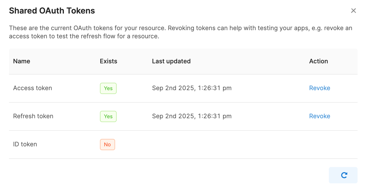Viewport: 366px width, 190px height.
Task: Click the Exists column header
Action: tap(108, 61)
